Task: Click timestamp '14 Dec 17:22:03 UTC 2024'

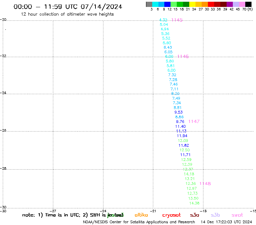Action: (x=227, y=222)
